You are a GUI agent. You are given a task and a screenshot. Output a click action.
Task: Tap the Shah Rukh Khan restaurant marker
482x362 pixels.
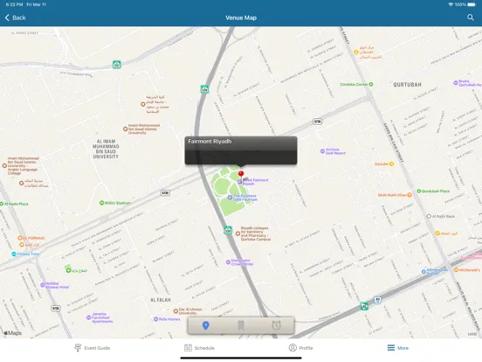[x=410, y=195]
